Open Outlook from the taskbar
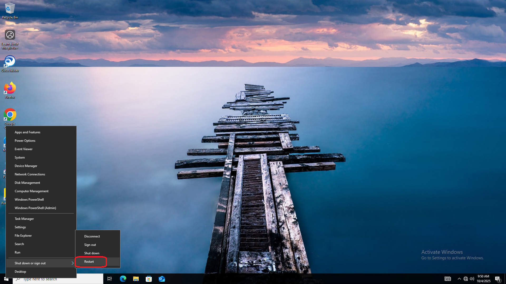506x284 pixels. (x=162, y=279)
